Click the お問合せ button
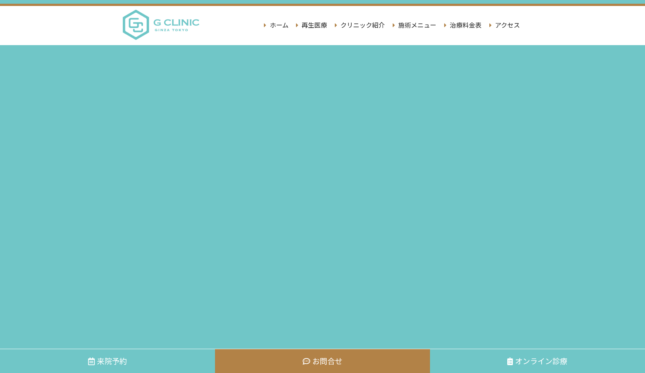 (322, 361)
